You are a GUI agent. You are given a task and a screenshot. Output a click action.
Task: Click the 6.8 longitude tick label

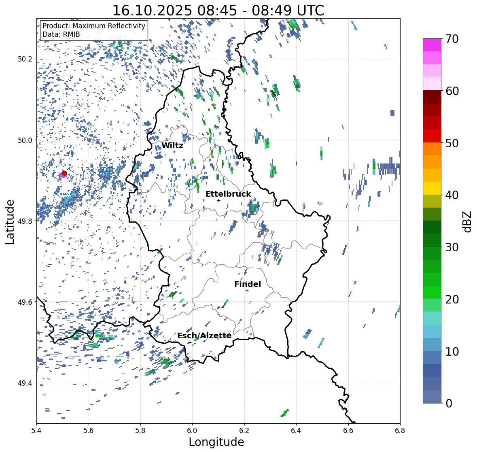(400, 431)
